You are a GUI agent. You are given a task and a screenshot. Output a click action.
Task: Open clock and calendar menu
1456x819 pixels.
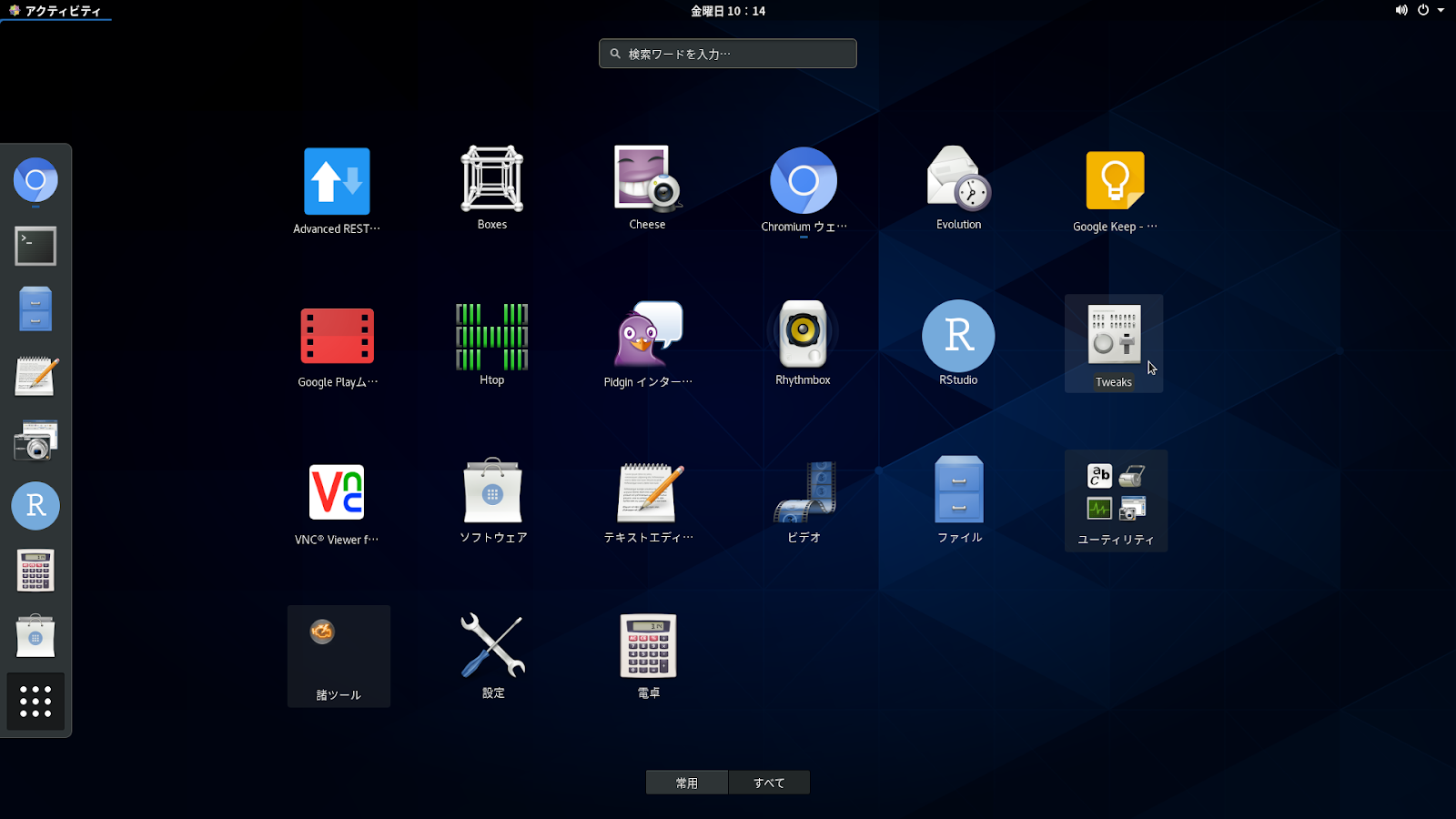coord(728,11)
